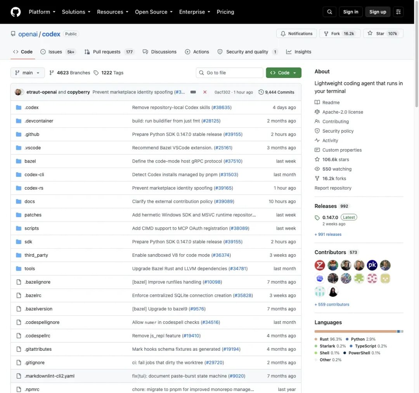This screenshot has width=419, height=393.
Task: Expand the Solutions dropdown menu
Action: click(x=76, y=12)
